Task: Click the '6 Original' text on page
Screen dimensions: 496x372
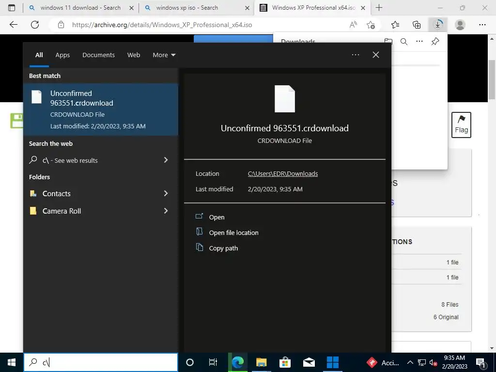Action: pyautogui.click(x=446, y=317)
